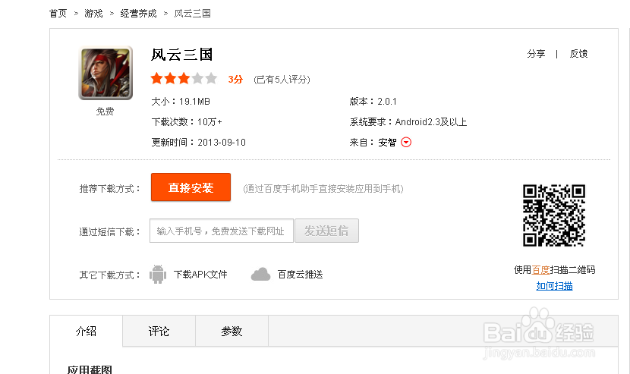Open the 如何扫描 help link
Viewport: 630px width, 374px height.
(x=554, y=286)
